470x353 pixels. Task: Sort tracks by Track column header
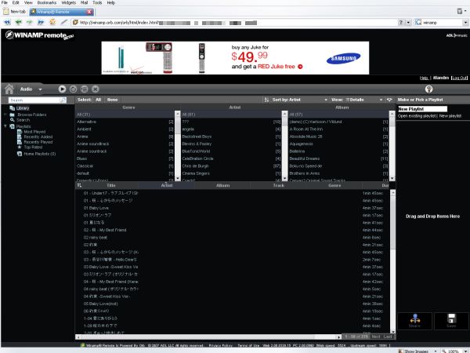(278, 185)
